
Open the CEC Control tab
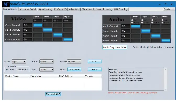(88, 9)
